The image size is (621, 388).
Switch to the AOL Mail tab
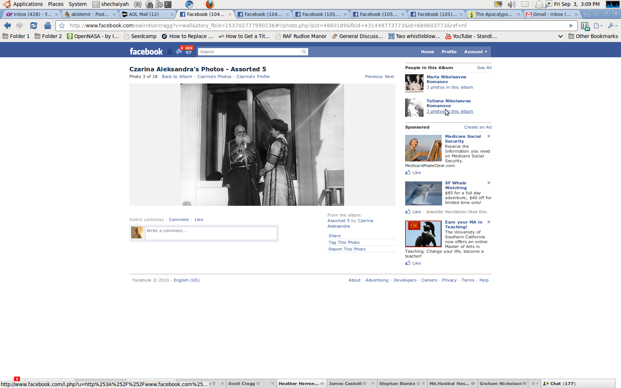[144, 14]
